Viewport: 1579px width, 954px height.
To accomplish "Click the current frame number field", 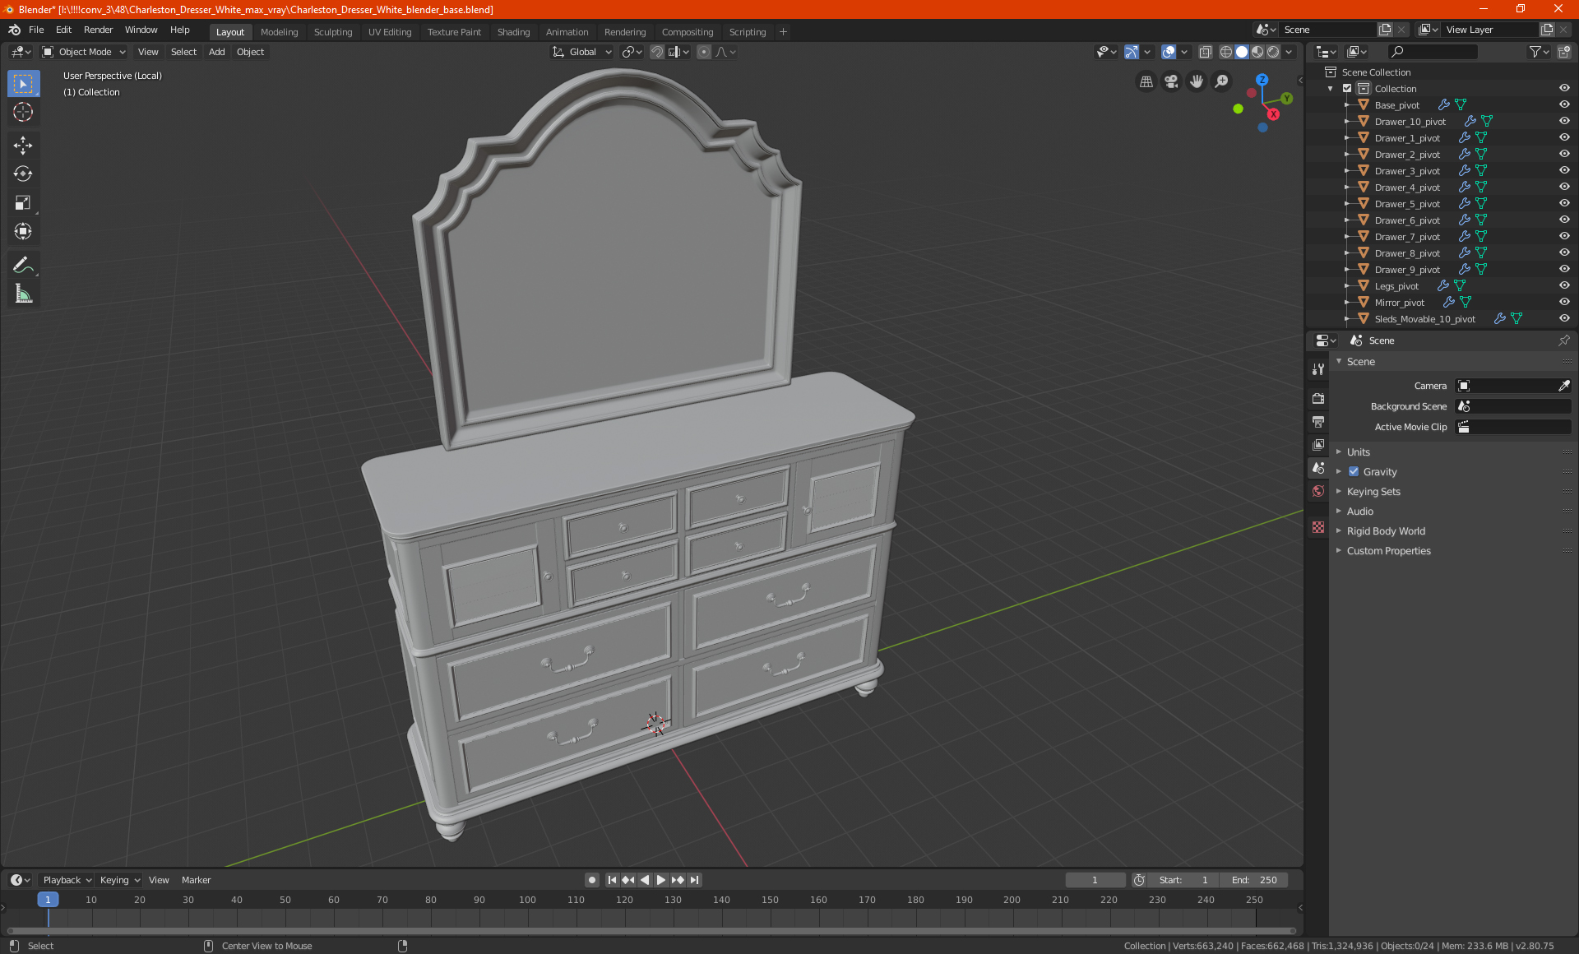I will (1095, 880).
